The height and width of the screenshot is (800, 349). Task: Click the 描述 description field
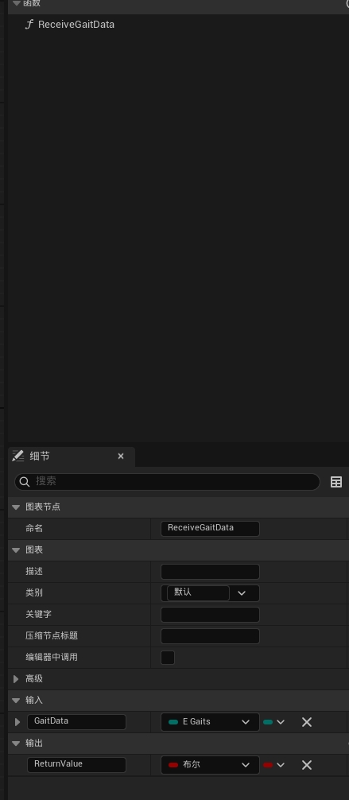210,572
